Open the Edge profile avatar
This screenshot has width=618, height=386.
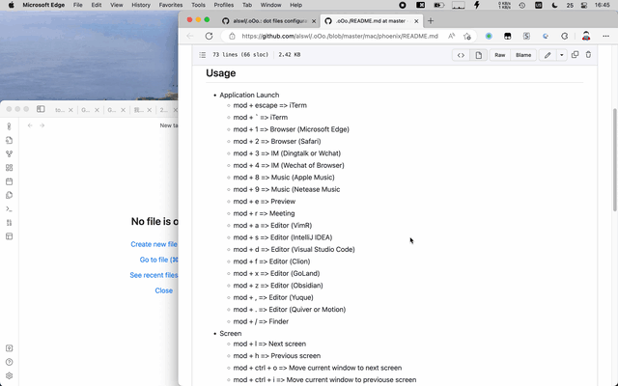[x=586, y=37]
